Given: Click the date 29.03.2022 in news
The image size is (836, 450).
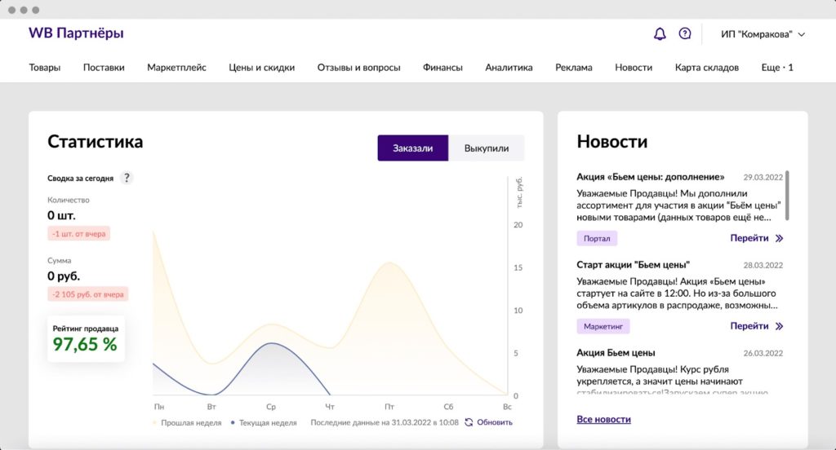Looking at the screenshot, I should pyautogui.click(x=763, y=178).
